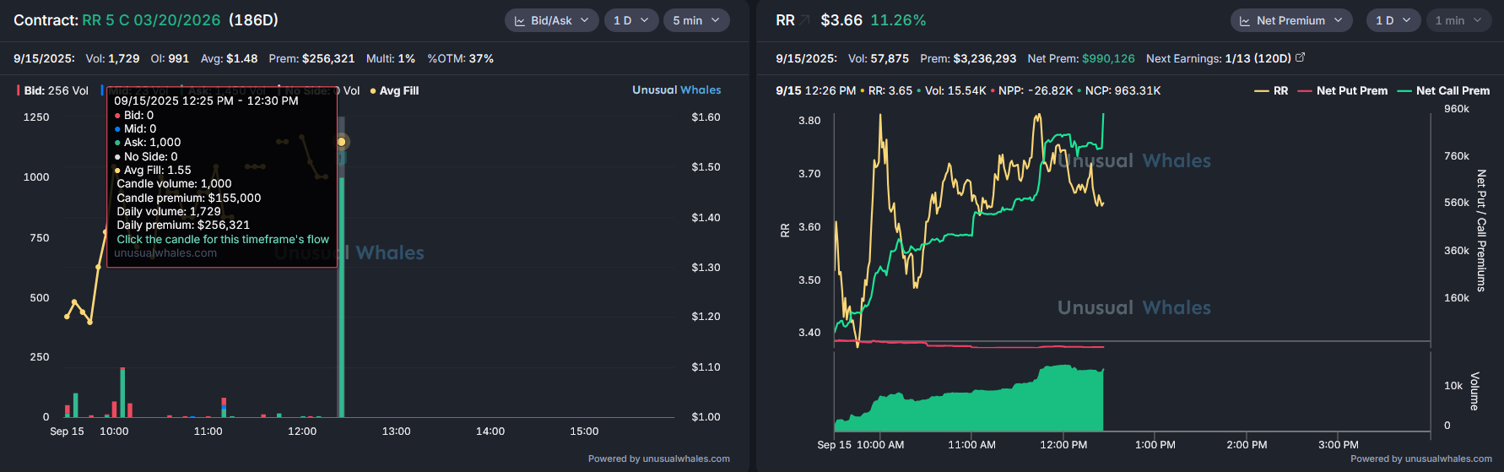
Task: Click the Vol: 15.54K readout
Action: 955,90
